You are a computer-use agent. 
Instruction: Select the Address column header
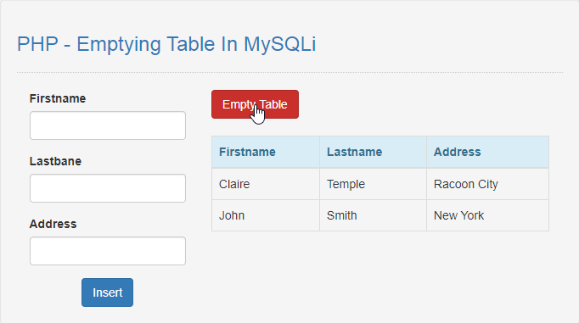(488, 152)
